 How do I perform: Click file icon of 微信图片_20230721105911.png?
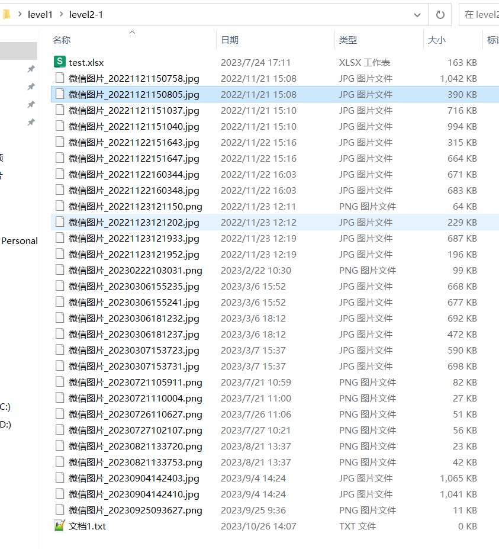coord(60,381)
